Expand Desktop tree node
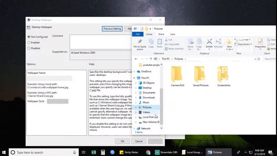Viewport: 277px width, 156px height. click(136, 88)
